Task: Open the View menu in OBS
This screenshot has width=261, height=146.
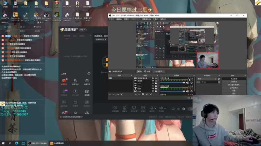Action: click(126, 19)
